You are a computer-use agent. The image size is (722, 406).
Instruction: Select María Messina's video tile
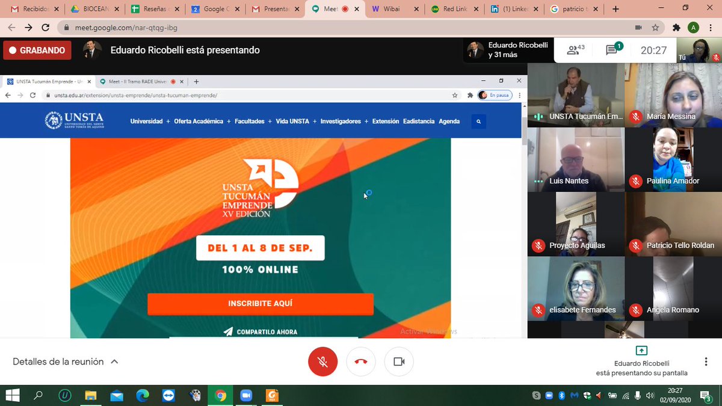point(673,95)
